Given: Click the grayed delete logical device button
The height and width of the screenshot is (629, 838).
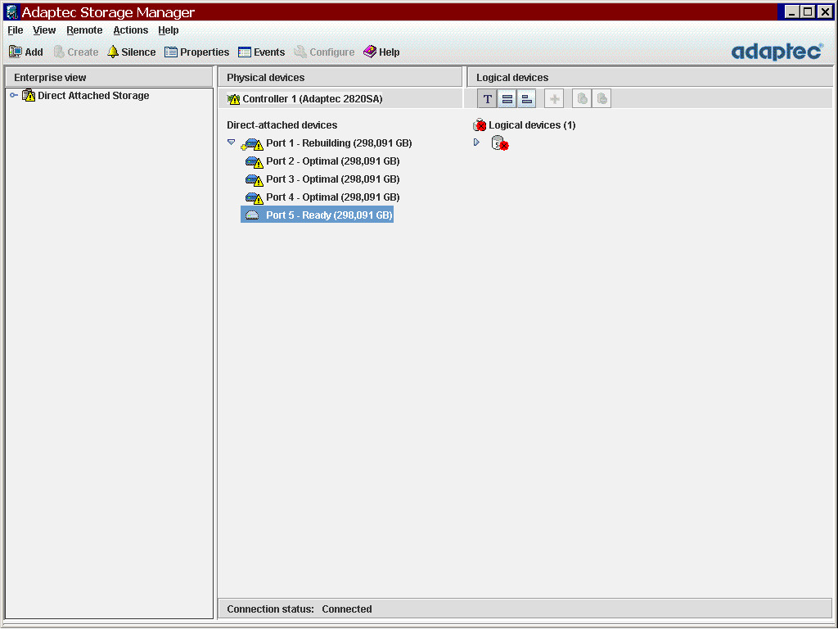Looking at the screenshot, I should (601, 99).
